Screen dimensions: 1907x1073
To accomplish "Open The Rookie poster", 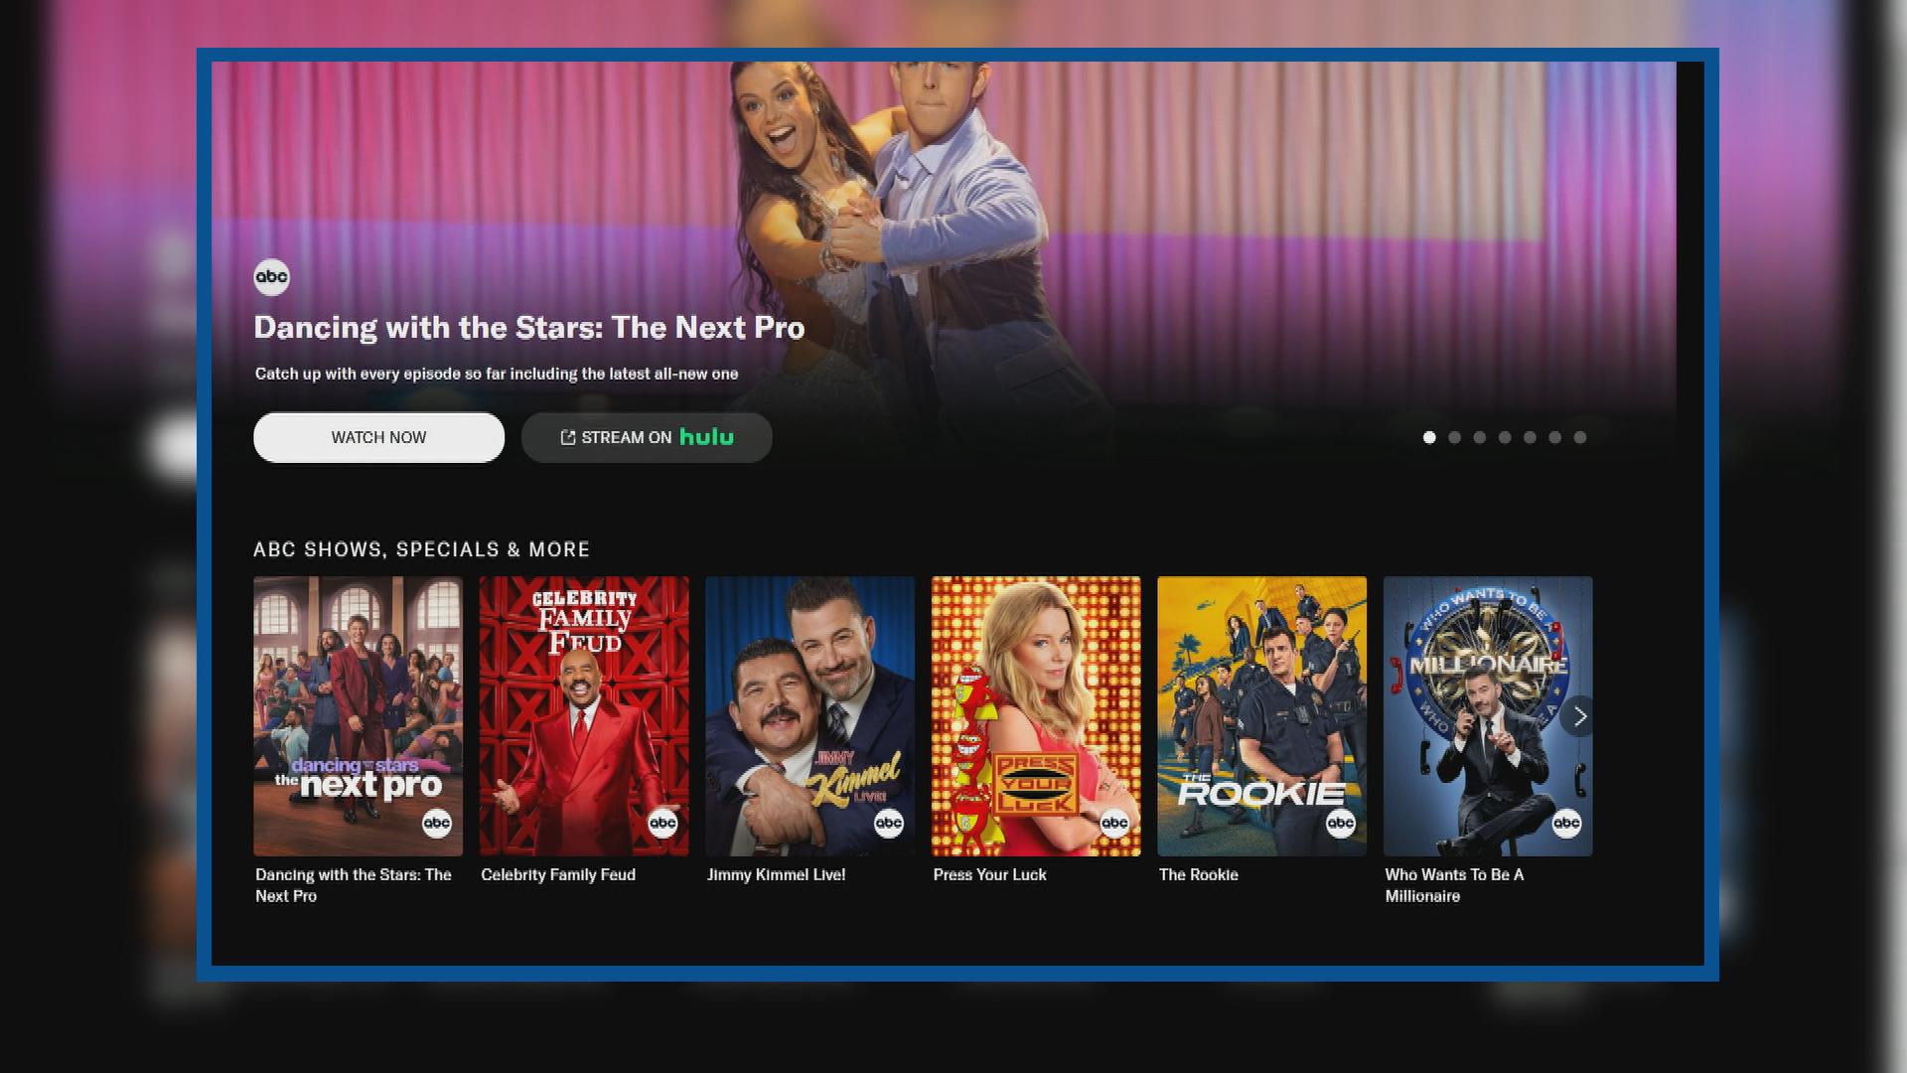I will tap(1261, 716).
